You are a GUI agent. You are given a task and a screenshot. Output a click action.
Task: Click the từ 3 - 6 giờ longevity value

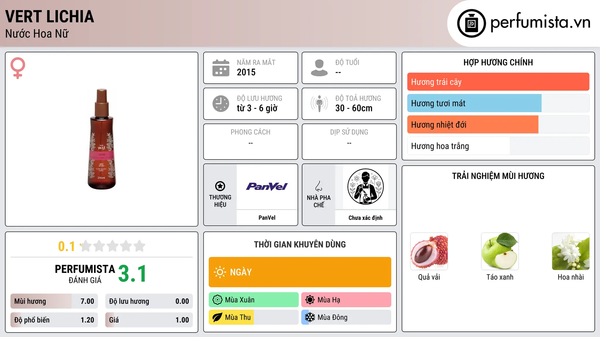pyautogui.click(x=257, y=108)
